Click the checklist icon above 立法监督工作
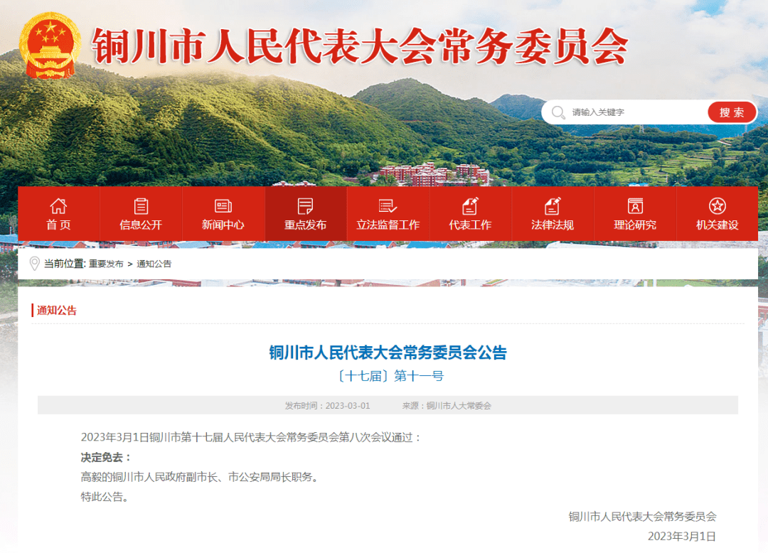This screenshot has height=553, width=768. 388,206
